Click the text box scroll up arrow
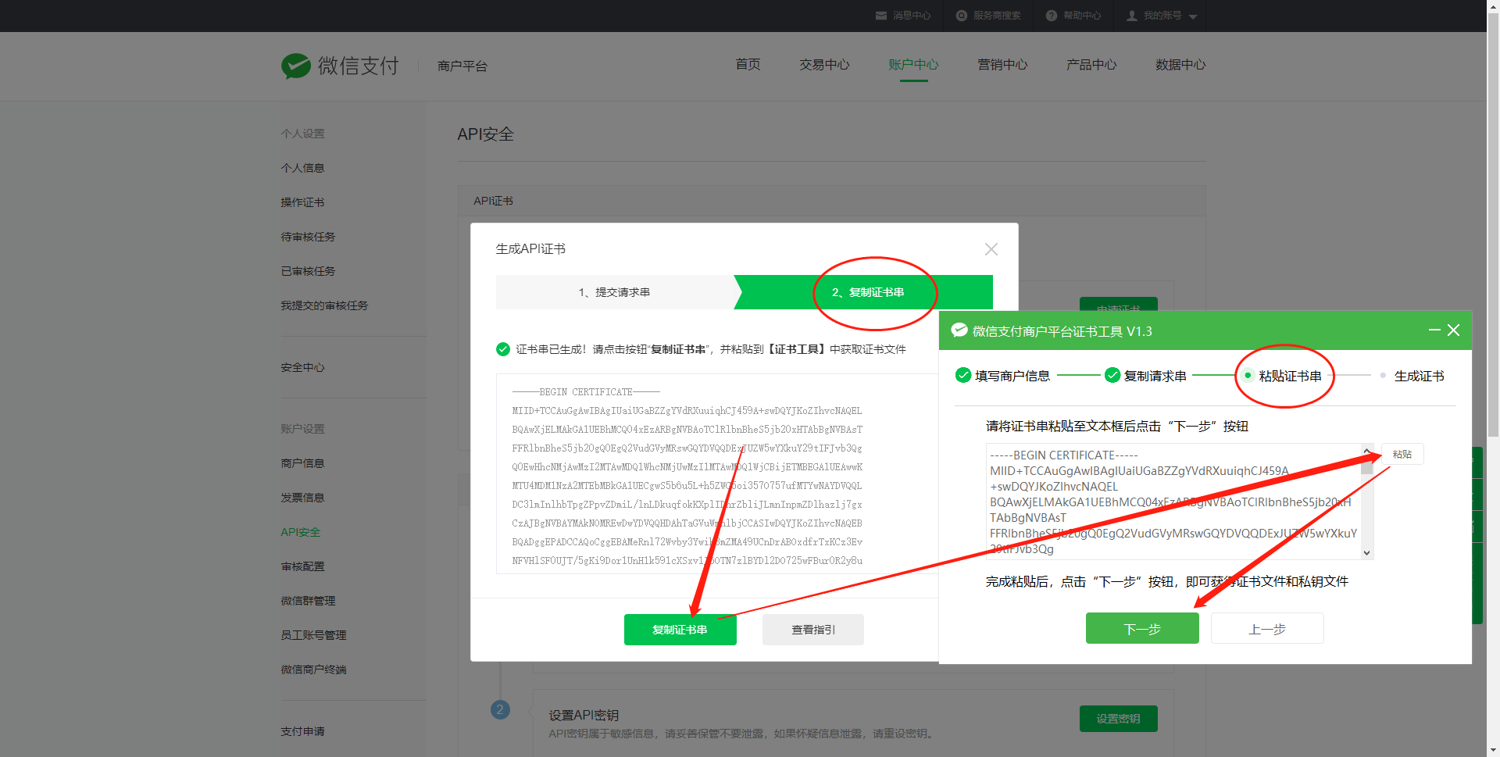 coord(1366,451)
